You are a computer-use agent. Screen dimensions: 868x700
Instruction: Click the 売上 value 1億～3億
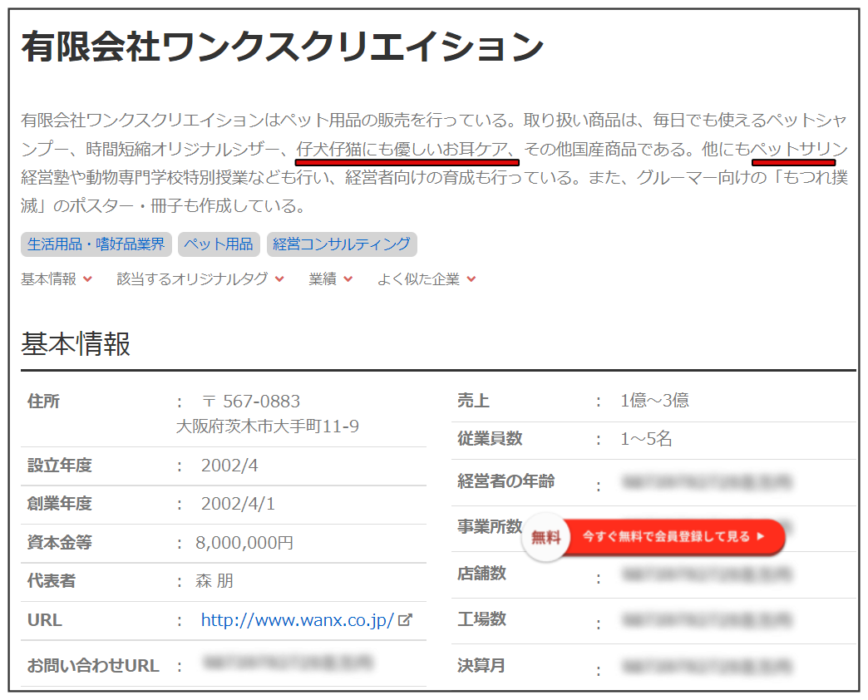point(654,400)
